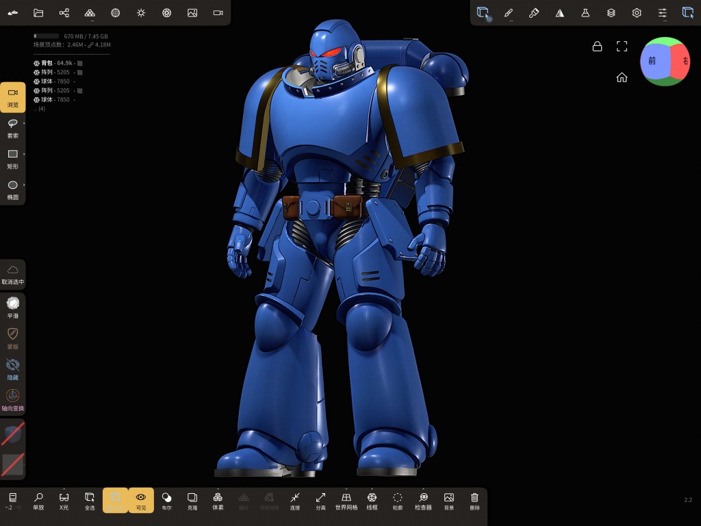The width and height of the screenshot is (701, 526).
Task: Open the interface sliders menu
Action: click(663, 13)
